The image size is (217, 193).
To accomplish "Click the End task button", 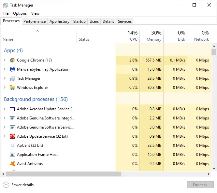I will coord(200,185).
